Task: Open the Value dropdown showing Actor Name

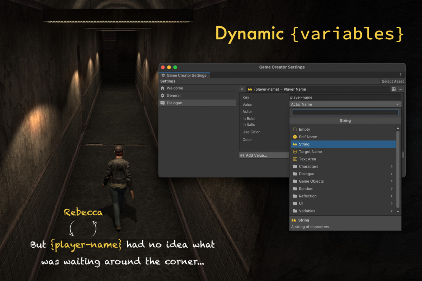Action: click(x=345, y=104)
